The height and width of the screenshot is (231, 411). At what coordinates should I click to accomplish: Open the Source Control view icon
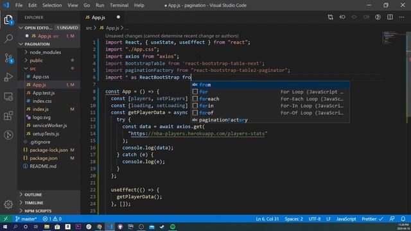[x=8, y=58]
